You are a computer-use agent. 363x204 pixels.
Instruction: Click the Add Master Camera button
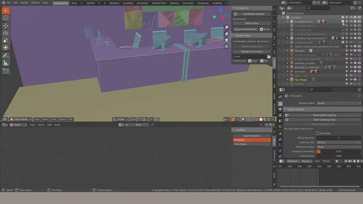pos(252,14)
